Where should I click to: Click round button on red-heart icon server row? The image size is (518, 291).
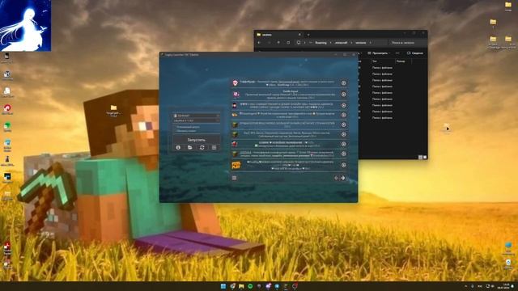pos(343,144)
